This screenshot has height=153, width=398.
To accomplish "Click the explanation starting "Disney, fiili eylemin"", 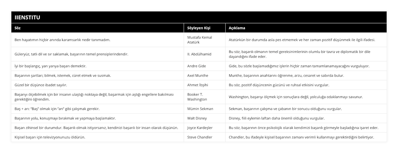I will [277, 118].
